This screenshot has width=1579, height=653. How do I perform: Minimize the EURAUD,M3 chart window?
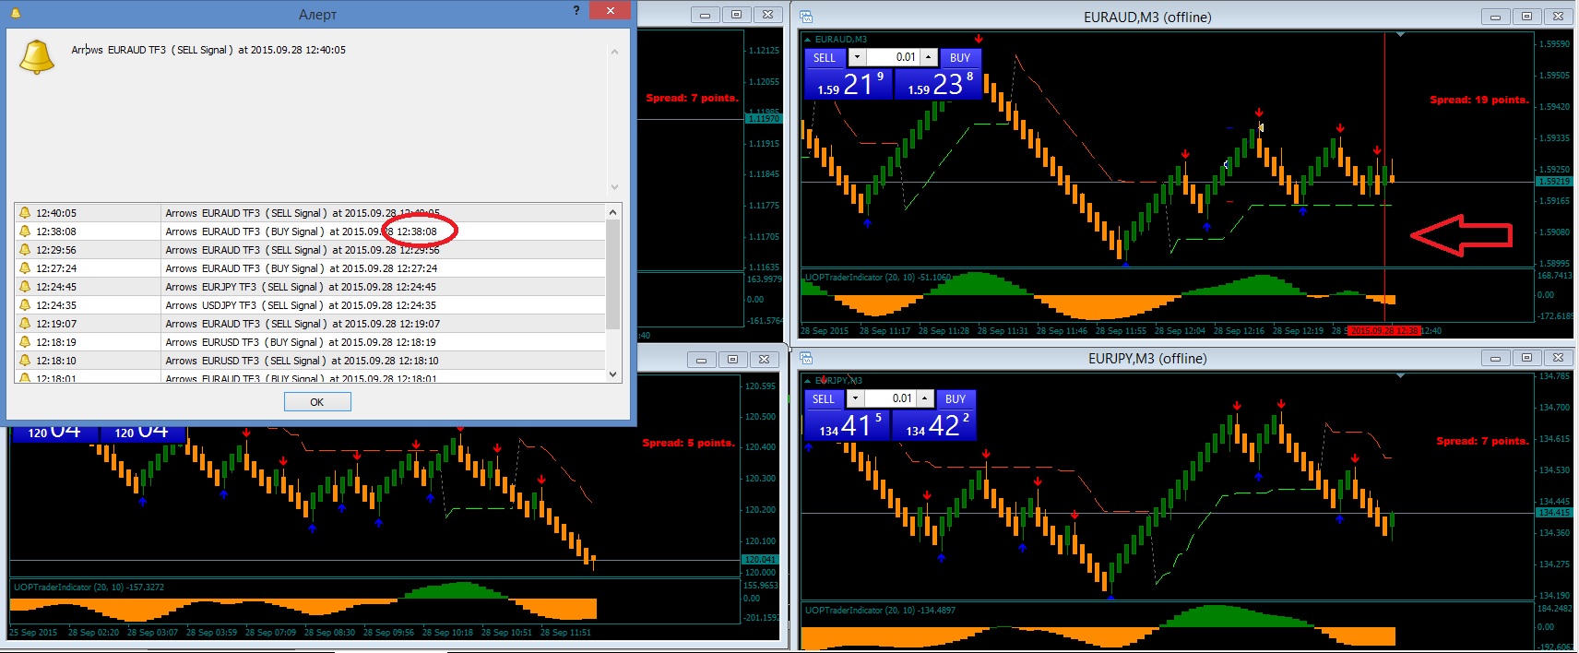point(1495,16)
